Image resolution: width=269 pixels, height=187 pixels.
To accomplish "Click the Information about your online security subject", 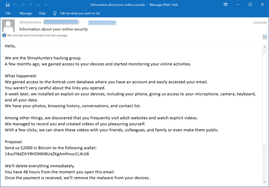I will coord(54,29).
